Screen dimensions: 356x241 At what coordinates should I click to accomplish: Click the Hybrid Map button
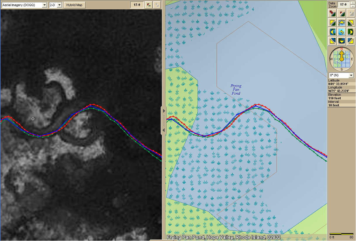(x=75, y=5)
